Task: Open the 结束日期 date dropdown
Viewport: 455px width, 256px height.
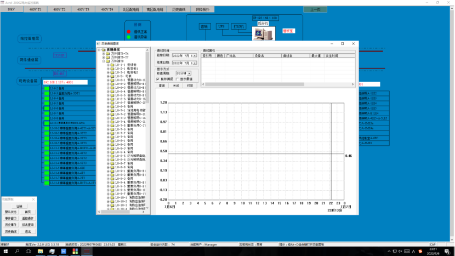Action: click(x=195, y=64)
